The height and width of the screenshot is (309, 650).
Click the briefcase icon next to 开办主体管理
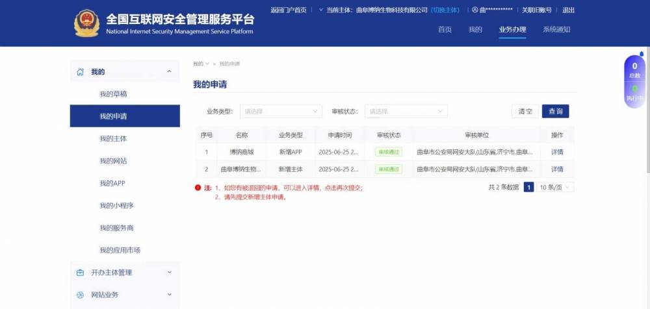(80, 273)
